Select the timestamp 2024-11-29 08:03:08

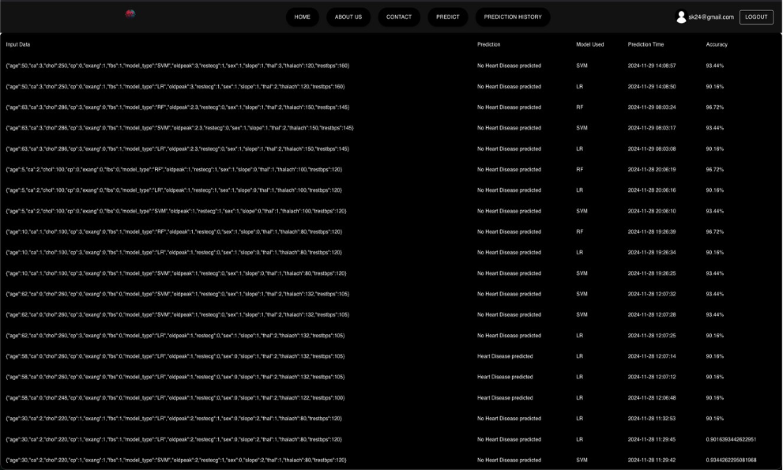coord(652,149)
